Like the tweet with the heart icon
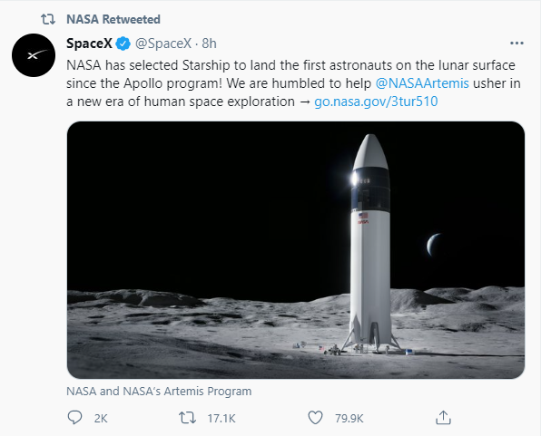 click(315, 418)
